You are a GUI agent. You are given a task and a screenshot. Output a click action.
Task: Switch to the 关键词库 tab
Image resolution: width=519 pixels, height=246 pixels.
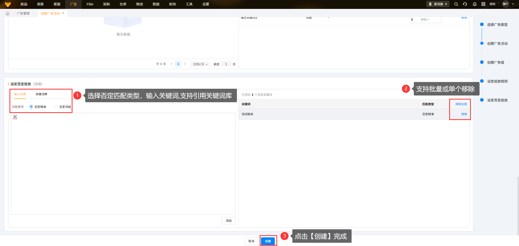pos(41,94)
